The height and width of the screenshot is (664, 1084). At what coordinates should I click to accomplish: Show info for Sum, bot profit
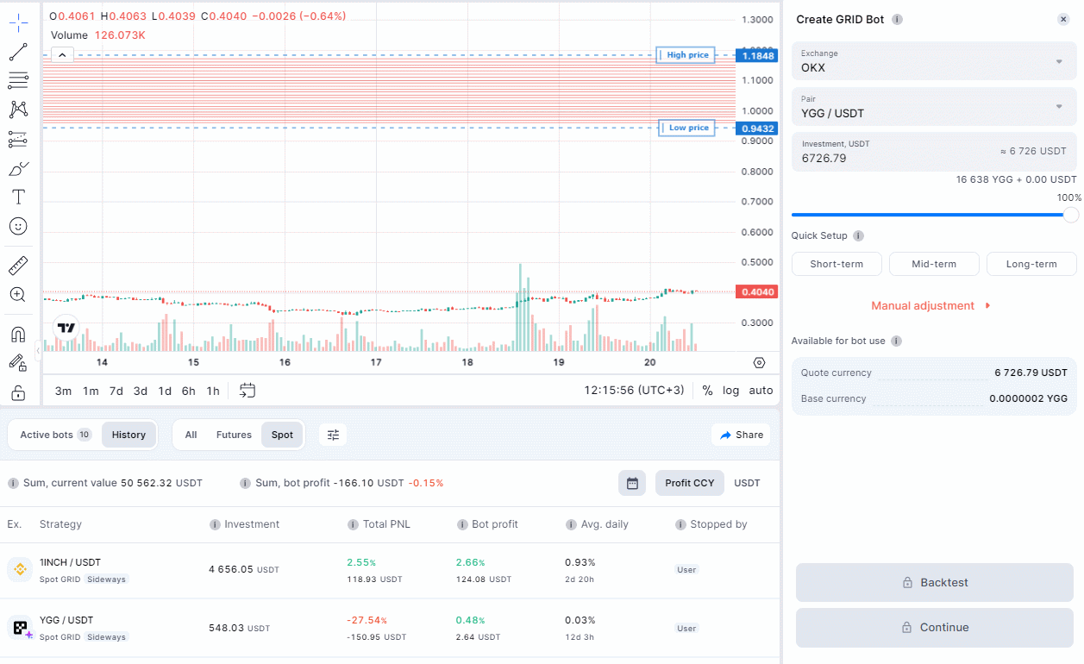click(x=245, y=483)
